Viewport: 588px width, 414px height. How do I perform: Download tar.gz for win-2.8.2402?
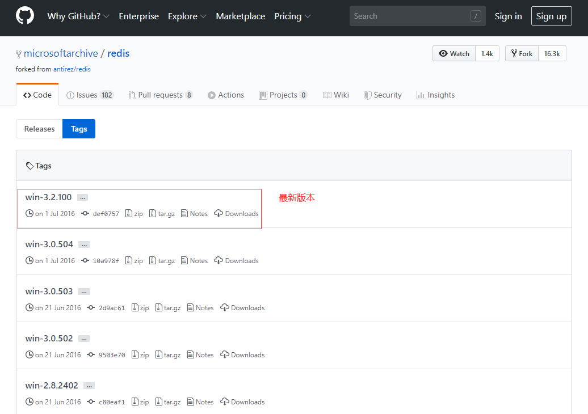click(168, 402)
